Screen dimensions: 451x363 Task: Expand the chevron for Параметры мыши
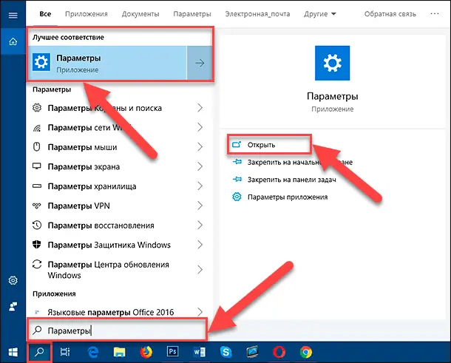[x=200, y=147]
